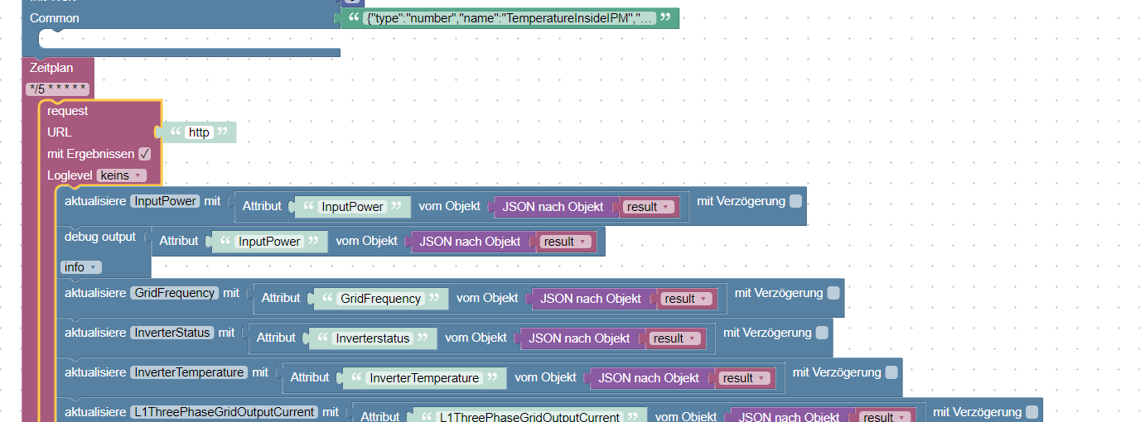Screen dimensions: 1140x422
Task: Edit the '*/5 * * * *' cron field
Action: [57, 89]
